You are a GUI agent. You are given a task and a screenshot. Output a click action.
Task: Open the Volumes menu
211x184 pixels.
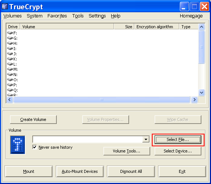[13, 16]
